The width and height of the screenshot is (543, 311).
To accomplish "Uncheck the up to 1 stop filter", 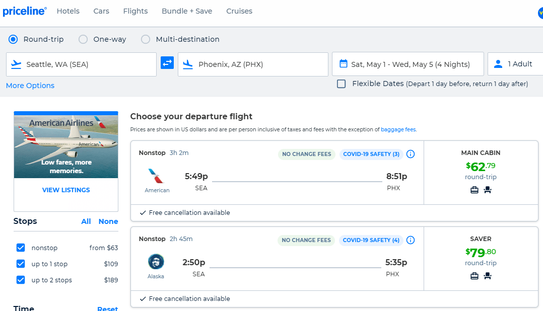I will click(x=21, y=264).
